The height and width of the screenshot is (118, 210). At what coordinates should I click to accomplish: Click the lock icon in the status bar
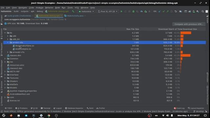[206, 111]
